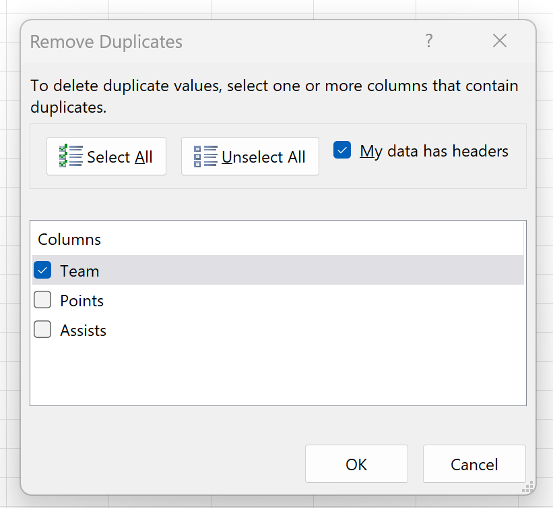Click the resize grip at the dialog corner
553x508 pixels.
click(526, 488)
